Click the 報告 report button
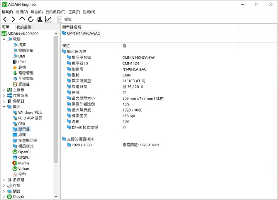 point(64,19)
